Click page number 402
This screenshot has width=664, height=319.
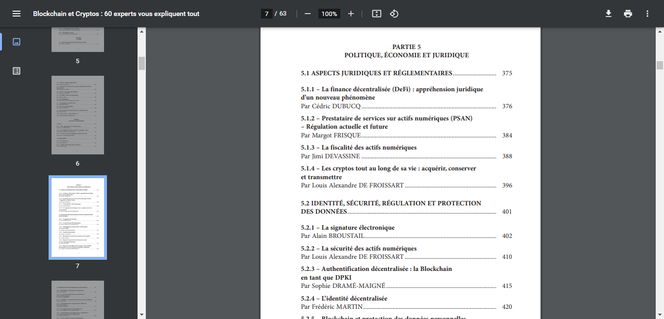point(507,236)
